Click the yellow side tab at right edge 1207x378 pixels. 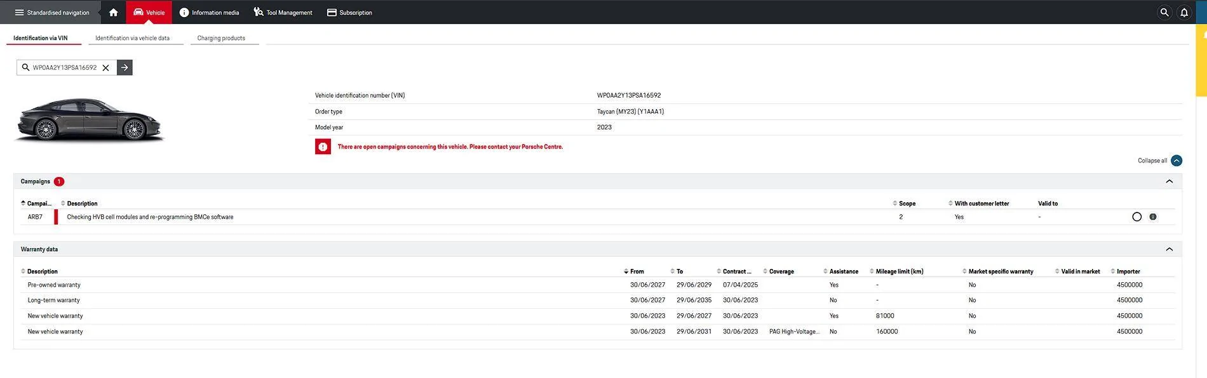pyautogui.click(x=1201, y=60)
